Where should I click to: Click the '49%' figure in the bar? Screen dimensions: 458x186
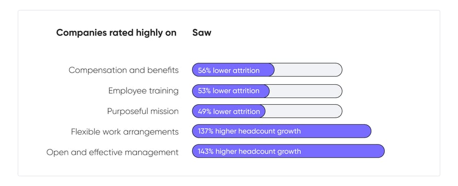(205, 111)
